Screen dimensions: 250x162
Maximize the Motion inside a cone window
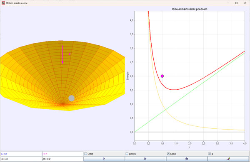236,3
